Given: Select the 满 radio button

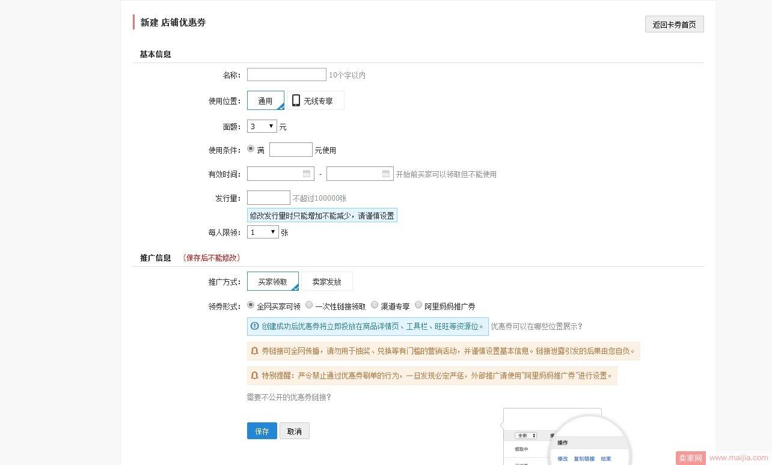Looking at the screenshot, I should pyautogui.click(x=251, y=149).
